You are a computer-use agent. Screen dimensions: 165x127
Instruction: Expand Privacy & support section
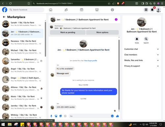coord(142,66)
